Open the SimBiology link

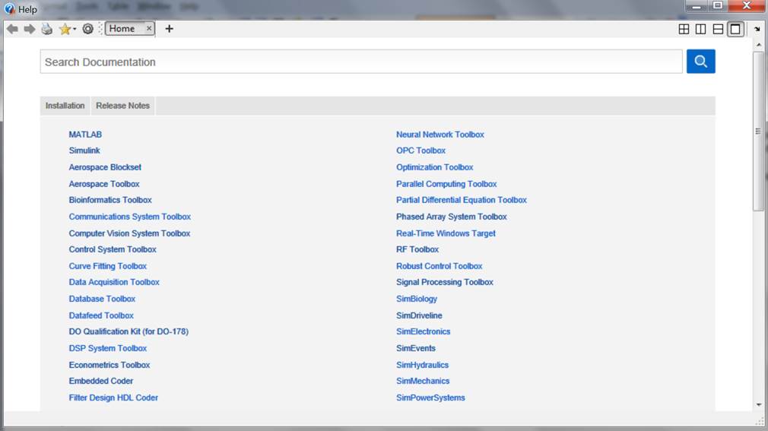click(417, 299)
